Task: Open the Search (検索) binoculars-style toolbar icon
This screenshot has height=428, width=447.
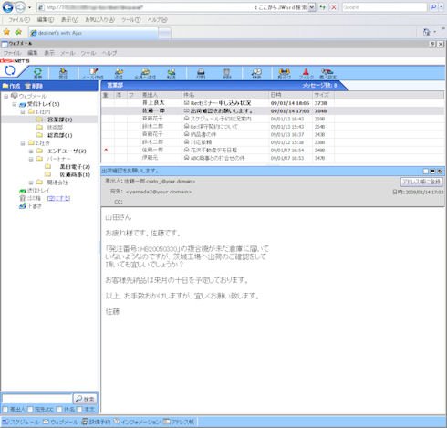Action: tap(256, 73)
